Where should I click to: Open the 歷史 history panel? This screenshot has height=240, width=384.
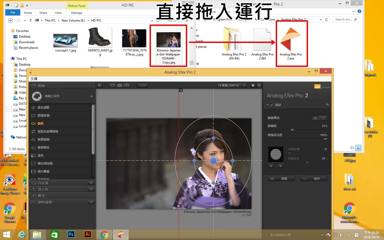(62, 196)
